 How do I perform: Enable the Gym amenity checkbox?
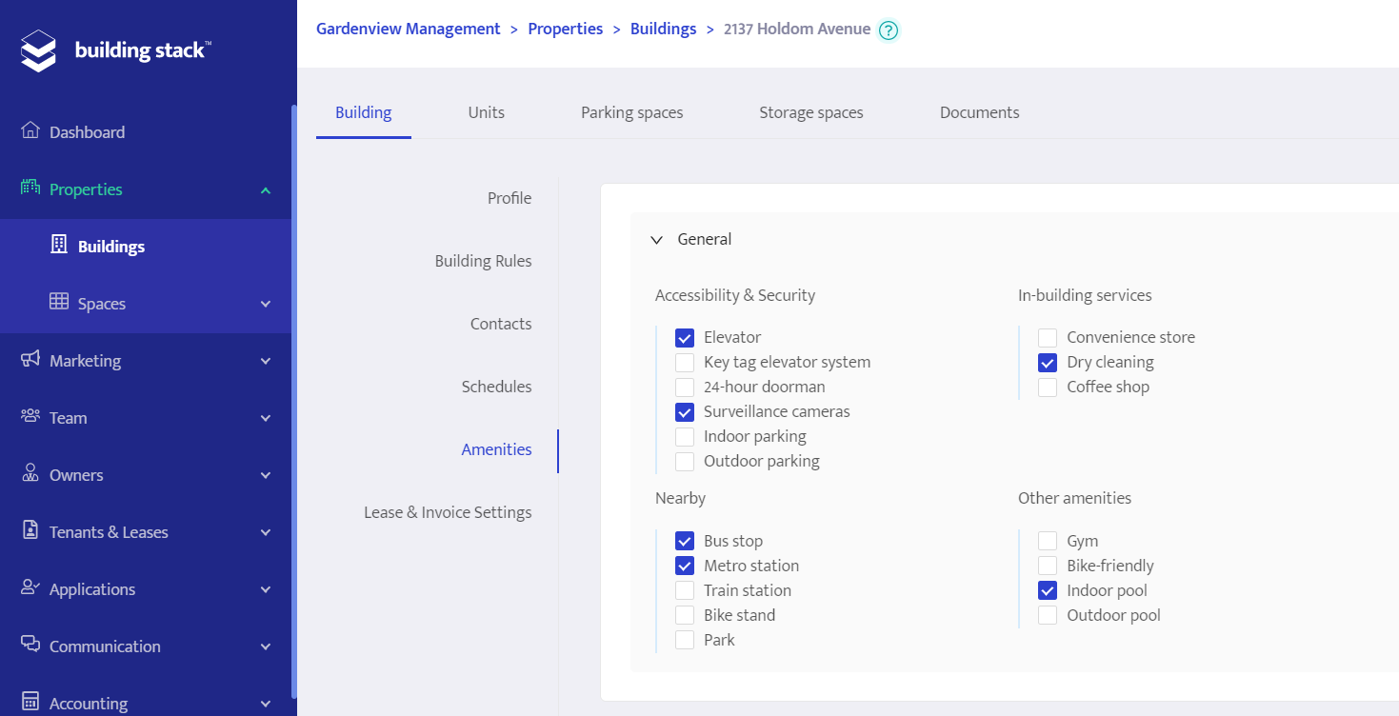(1048, 541)
